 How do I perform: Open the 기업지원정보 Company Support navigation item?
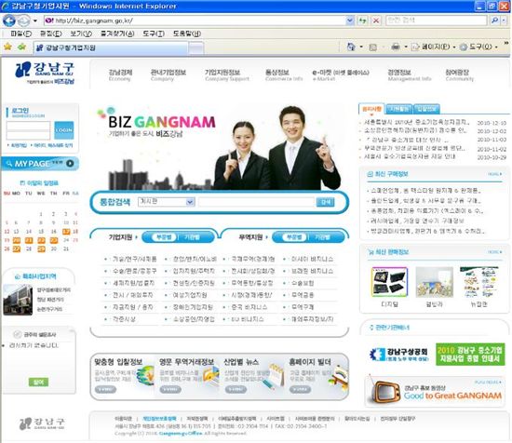(227, 75)
